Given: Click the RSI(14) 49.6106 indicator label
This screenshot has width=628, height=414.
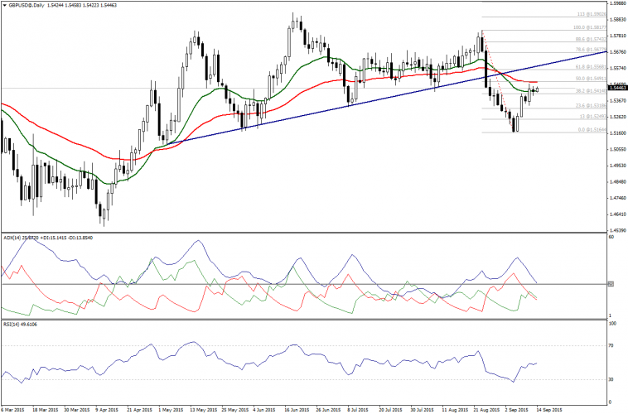Looking at the screenshot, I should 20,325.
